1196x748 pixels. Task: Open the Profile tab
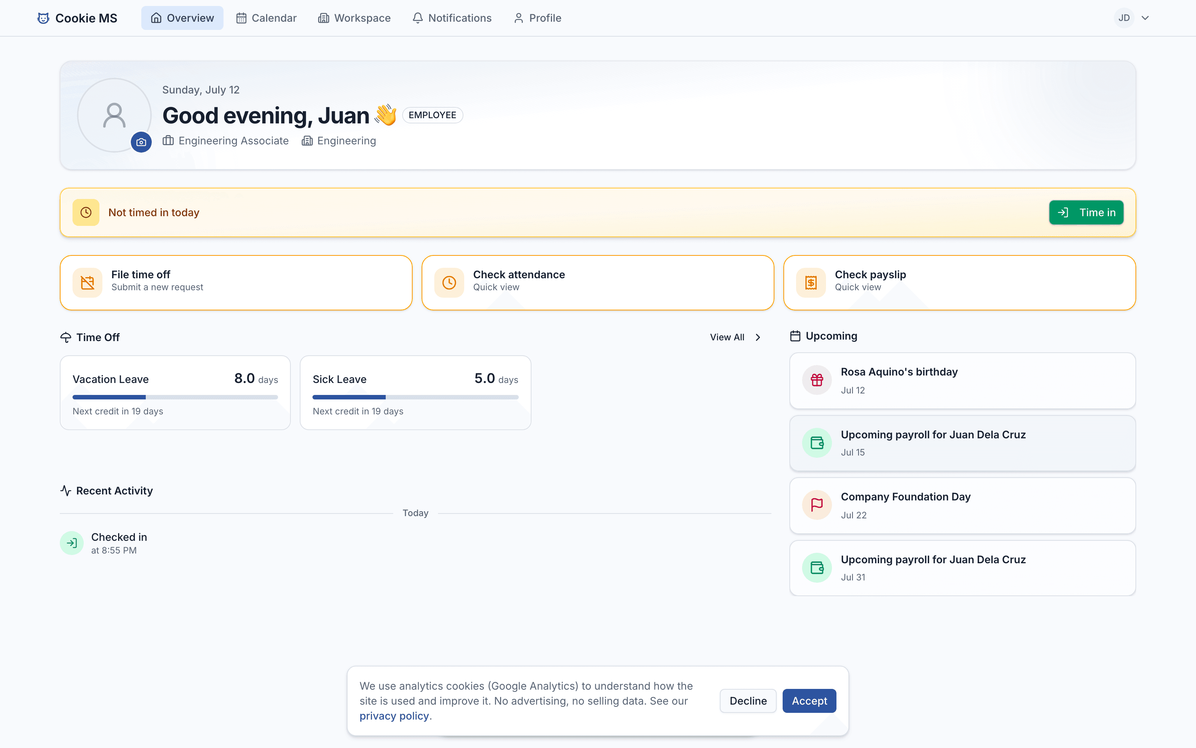pyautogui.click(x=538, y=18)
